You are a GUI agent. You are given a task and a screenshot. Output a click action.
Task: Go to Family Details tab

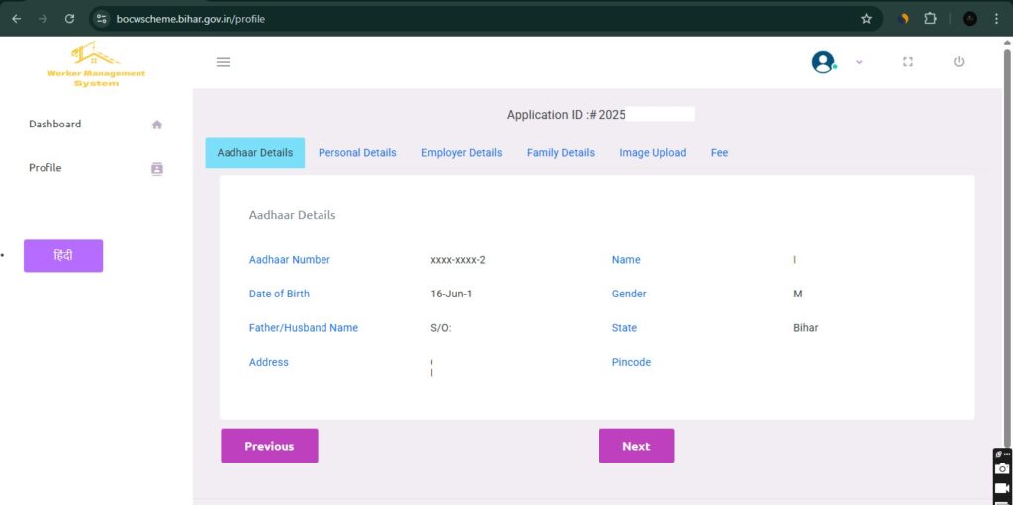coord(560,153)
